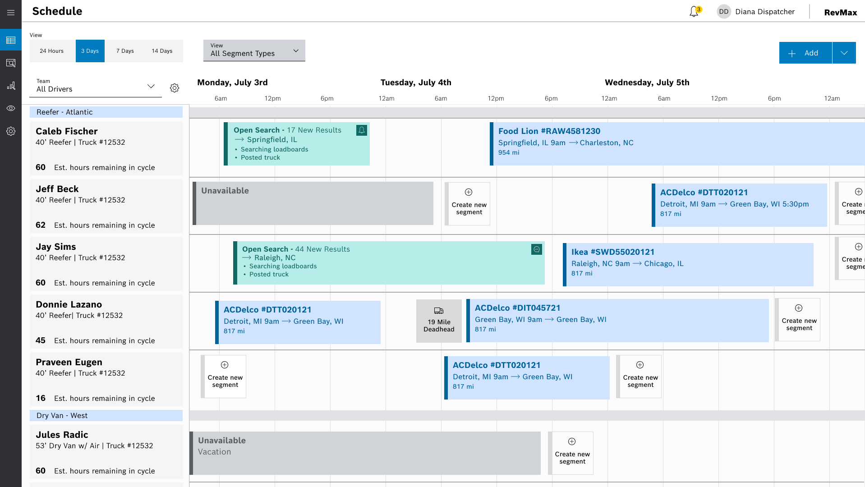Click the icon on Jay Sims' Open Search
This screenshot has width=865, height=487.
coord(536,249)
